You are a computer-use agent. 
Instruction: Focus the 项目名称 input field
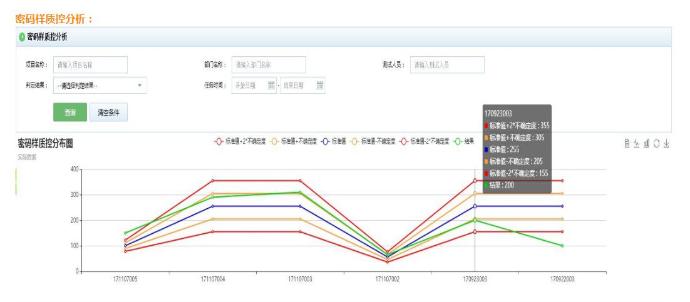tap(90, 64)
